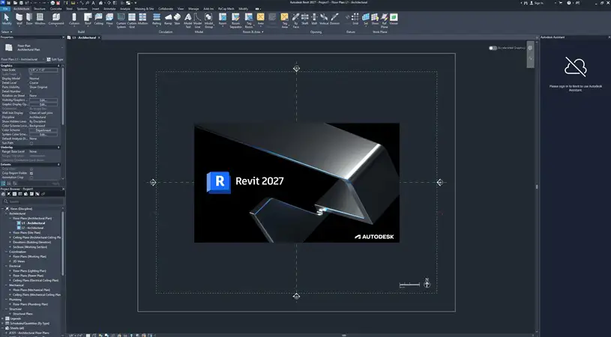Select the Ramp tool

click(168, 19)
